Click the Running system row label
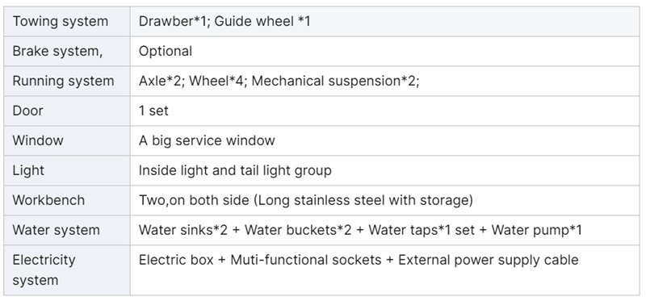Screen dimensions: 646x301 tap(63, 82)
